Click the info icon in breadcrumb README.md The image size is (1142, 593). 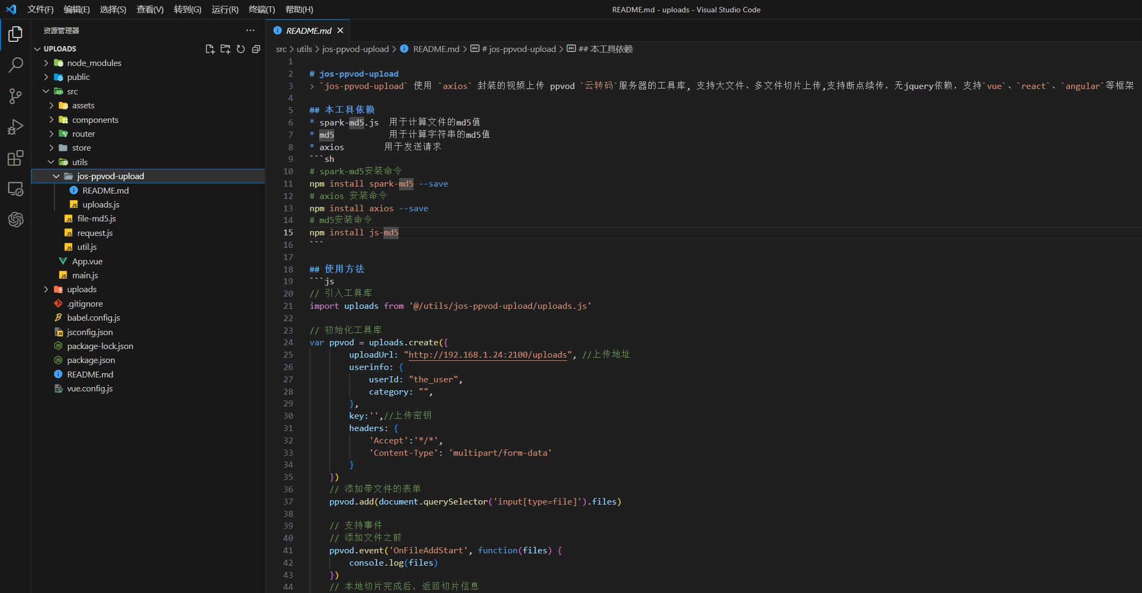pos(404,49)
